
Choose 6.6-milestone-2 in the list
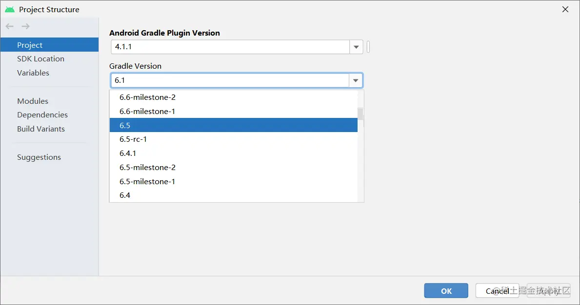[233, 97]
